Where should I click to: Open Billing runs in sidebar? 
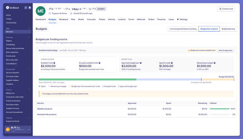coord(10,93)
